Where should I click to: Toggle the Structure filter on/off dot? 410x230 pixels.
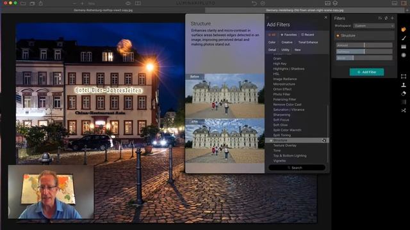click(x=338, y=36)
